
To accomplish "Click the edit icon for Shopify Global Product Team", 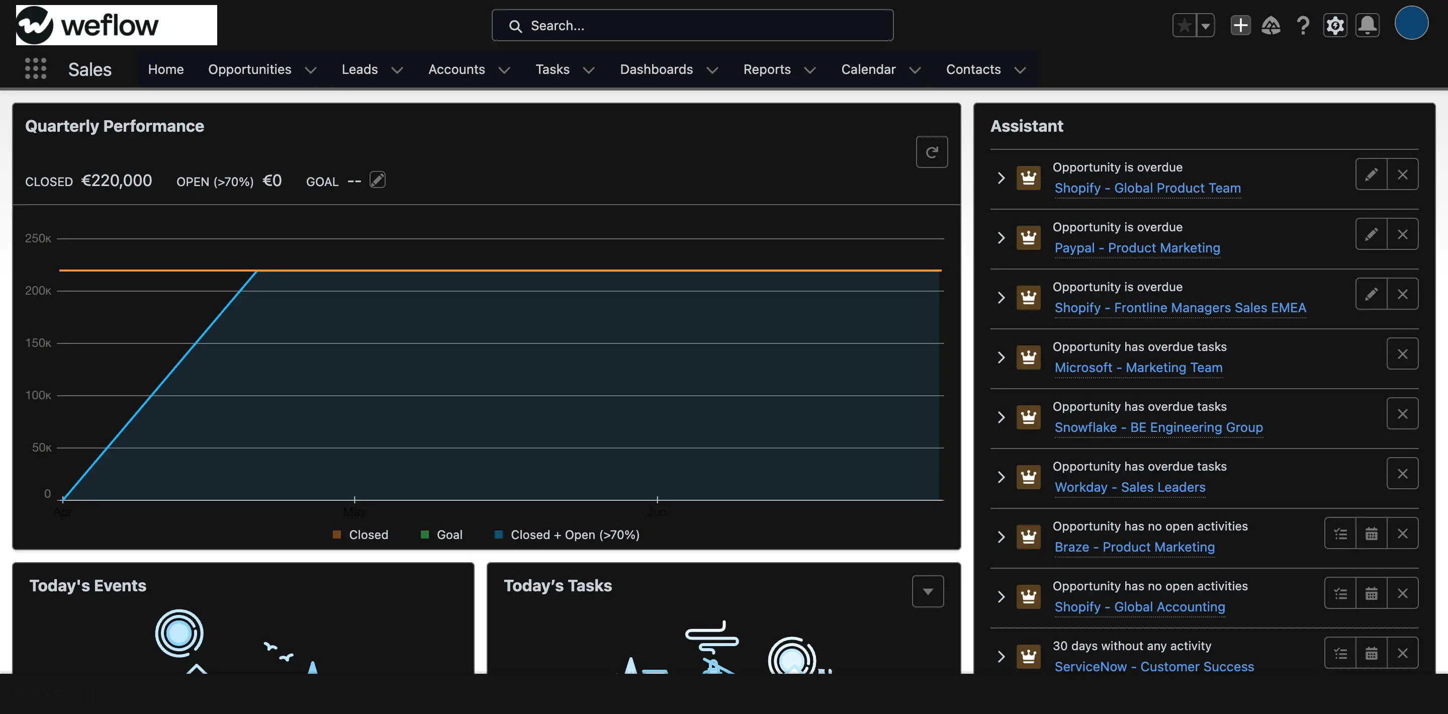I will pos(1372,174).
